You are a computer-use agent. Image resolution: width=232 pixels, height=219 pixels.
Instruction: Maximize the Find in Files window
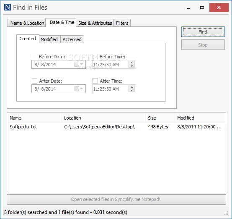pyautogui.click(x=202, y=8)
